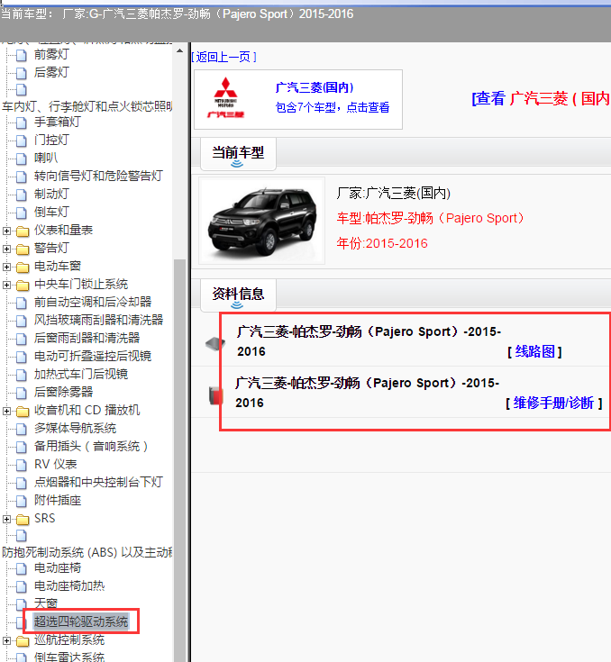Image resolution: width=611 pixels, height=662 pixels.
Task: Click the tree scrollbar up arrow
Action: (179, 50)
